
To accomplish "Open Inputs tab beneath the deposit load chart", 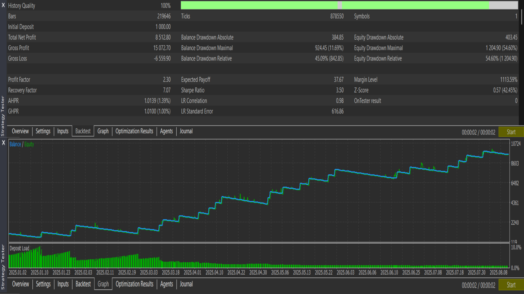I will point(63,284).
